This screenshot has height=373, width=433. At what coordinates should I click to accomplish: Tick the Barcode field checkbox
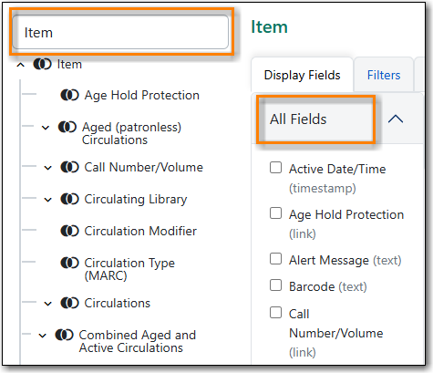275,285
